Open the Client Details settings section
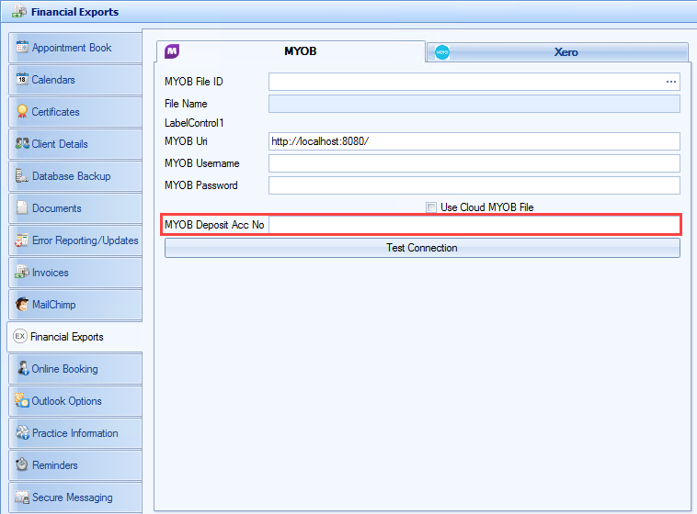This screenshot has width=697, height=514. [x=75, y=144]
